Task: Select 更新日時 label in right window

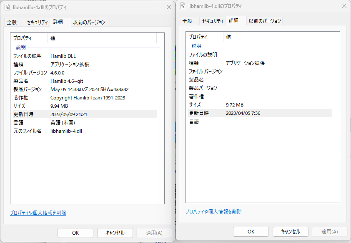Action: point(199,113)
